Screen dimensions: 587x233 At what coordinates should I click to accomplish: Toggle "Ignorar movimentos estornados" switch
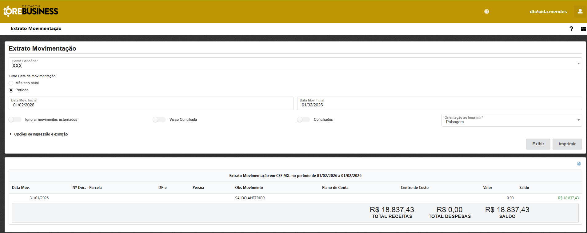pyautogui.click(x=15, y=120)
